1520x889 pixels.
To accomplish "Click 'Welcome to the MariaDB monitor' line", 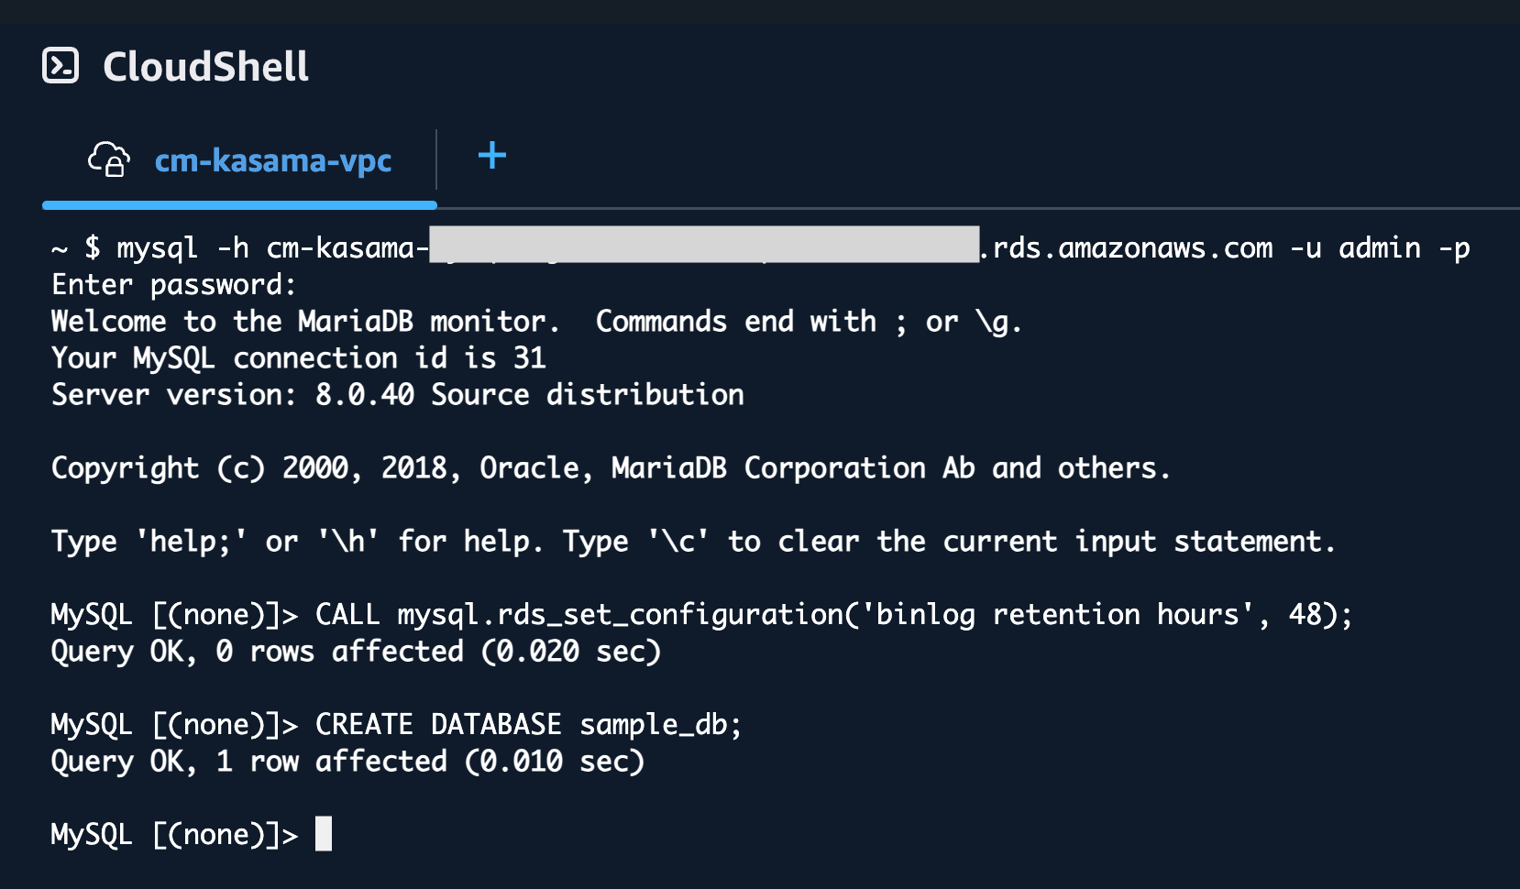I will click(536, 321).
